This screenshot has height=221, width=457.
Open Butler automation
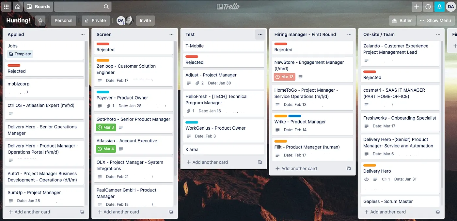[402, 20]
